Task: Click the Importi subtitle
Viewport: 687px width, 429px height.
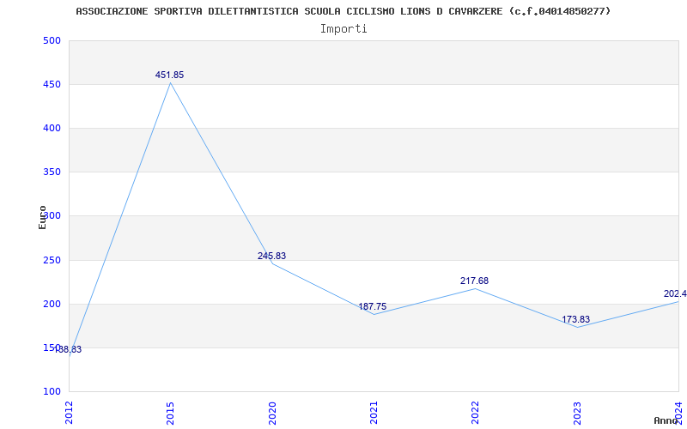Action: (343, 29)
